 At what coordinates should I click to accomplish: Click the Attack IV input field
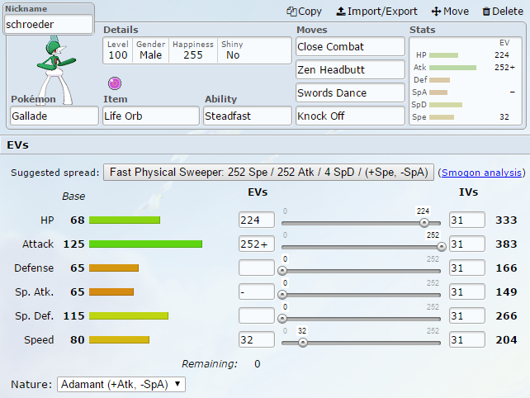[466, 244]
